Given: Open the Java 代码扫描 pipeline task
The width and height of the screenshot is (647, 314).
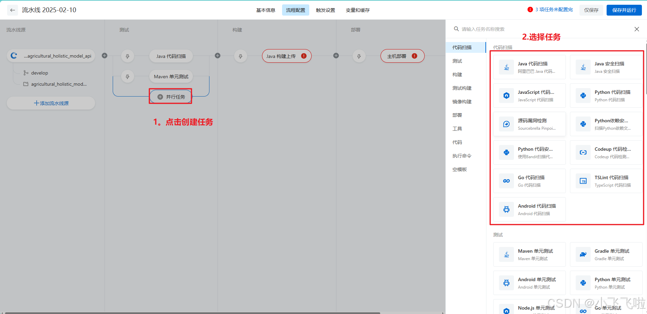Looking at the screenshot, I should coord(171,56).
